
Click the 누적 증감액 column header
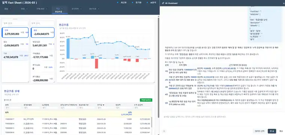click(138, 105)
